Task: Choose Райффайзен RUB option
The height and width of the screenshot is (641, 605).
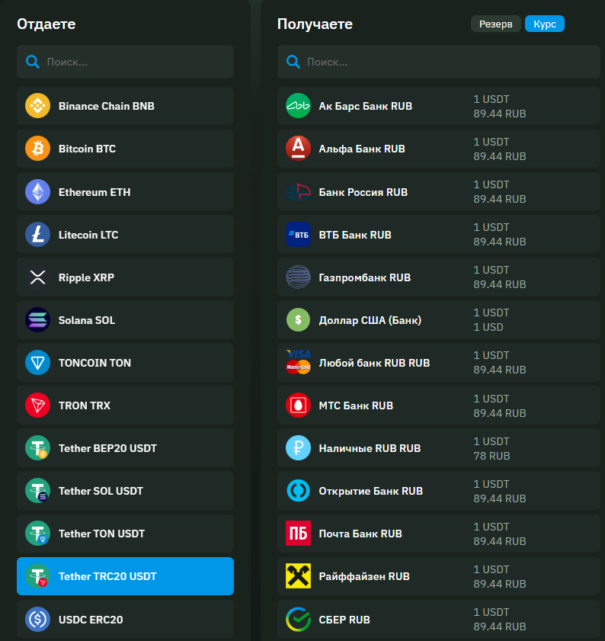Action: (439, 576)
